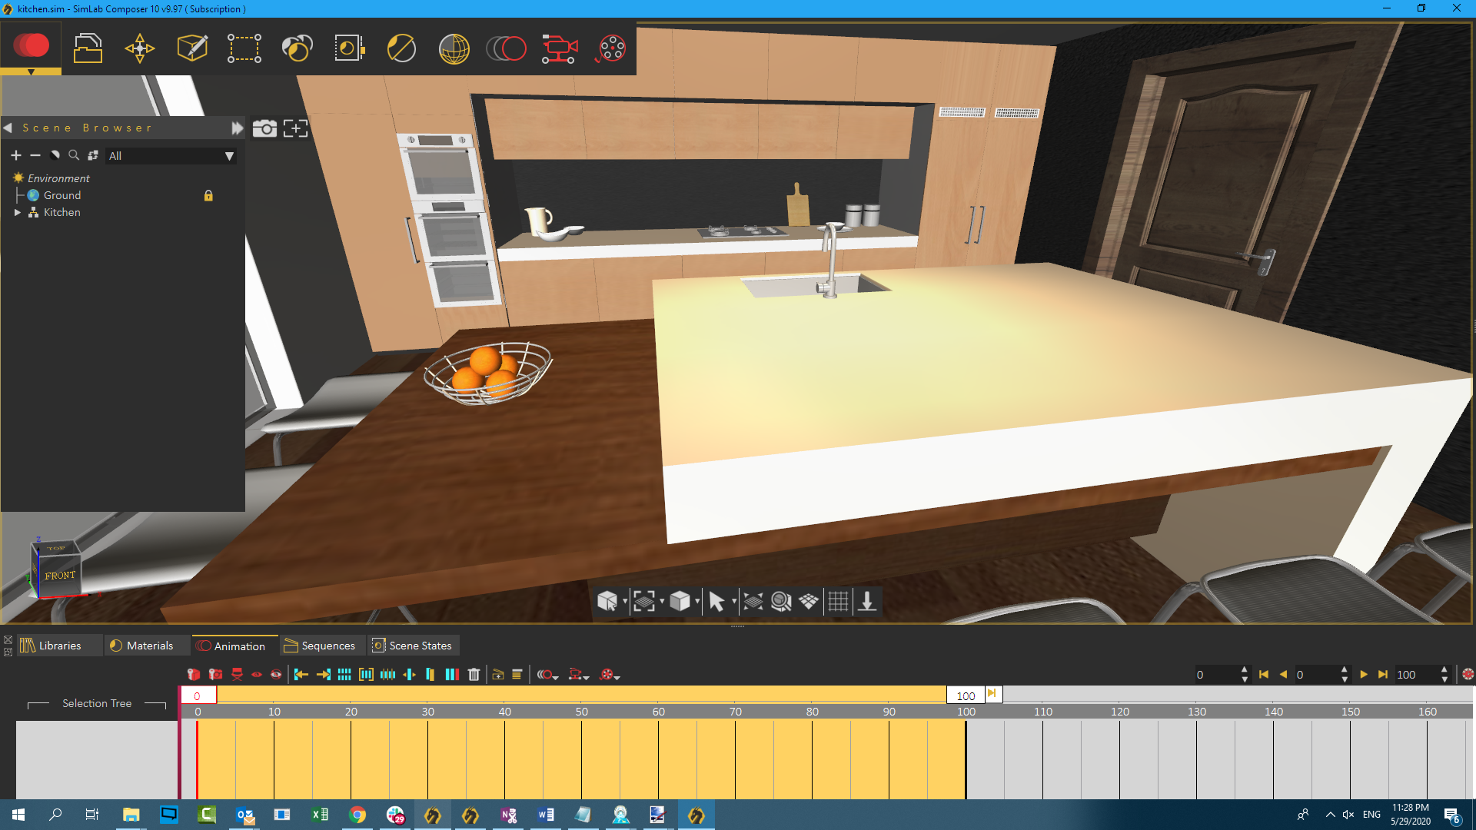Click the red camera network icon
Viewport: 1476px width, 830px height.
pos(559,48)
